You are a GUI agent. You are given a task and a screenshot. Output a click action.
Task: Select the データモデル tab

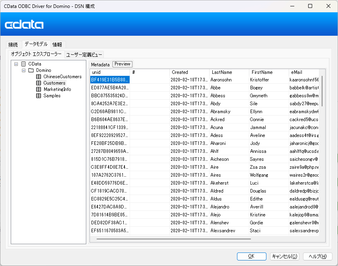point(36,44)
